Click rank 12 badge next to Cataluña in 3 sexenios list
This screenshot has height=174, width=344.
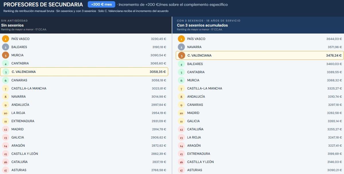coord(181,129)
